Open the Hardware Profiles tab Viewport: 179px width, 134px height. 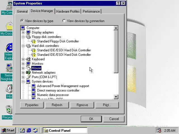pos(68,11)
